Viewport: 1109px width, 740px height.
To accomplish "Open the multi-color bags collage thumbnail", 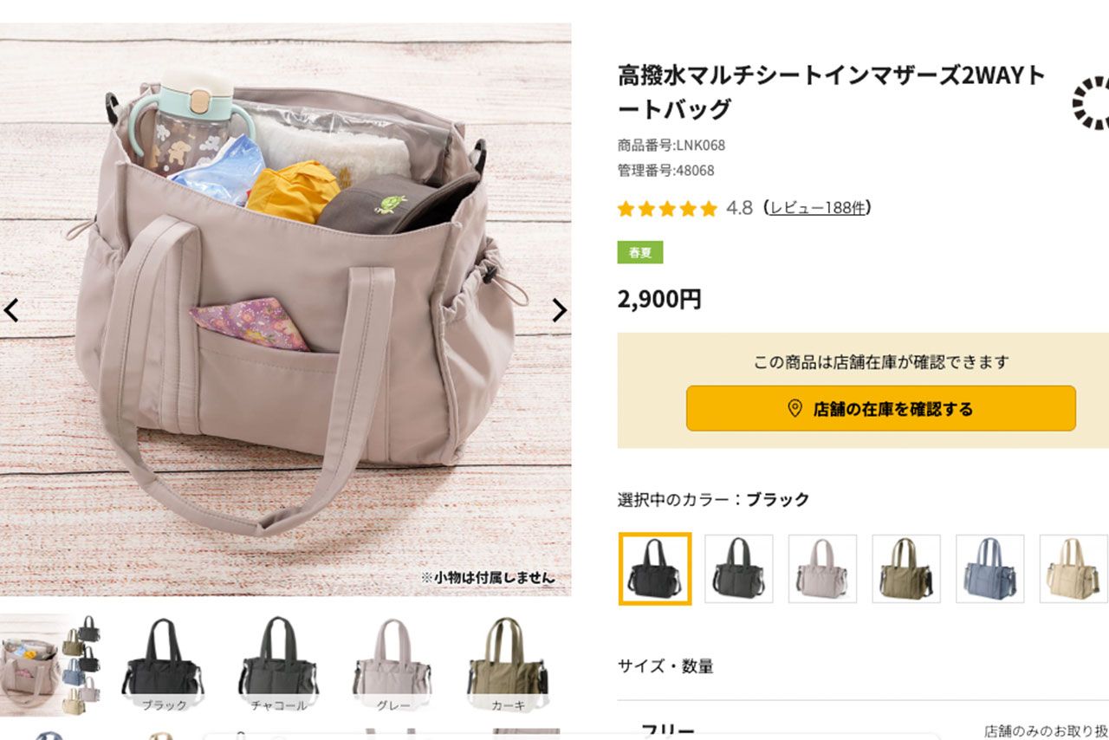I will tap(51, 664).
